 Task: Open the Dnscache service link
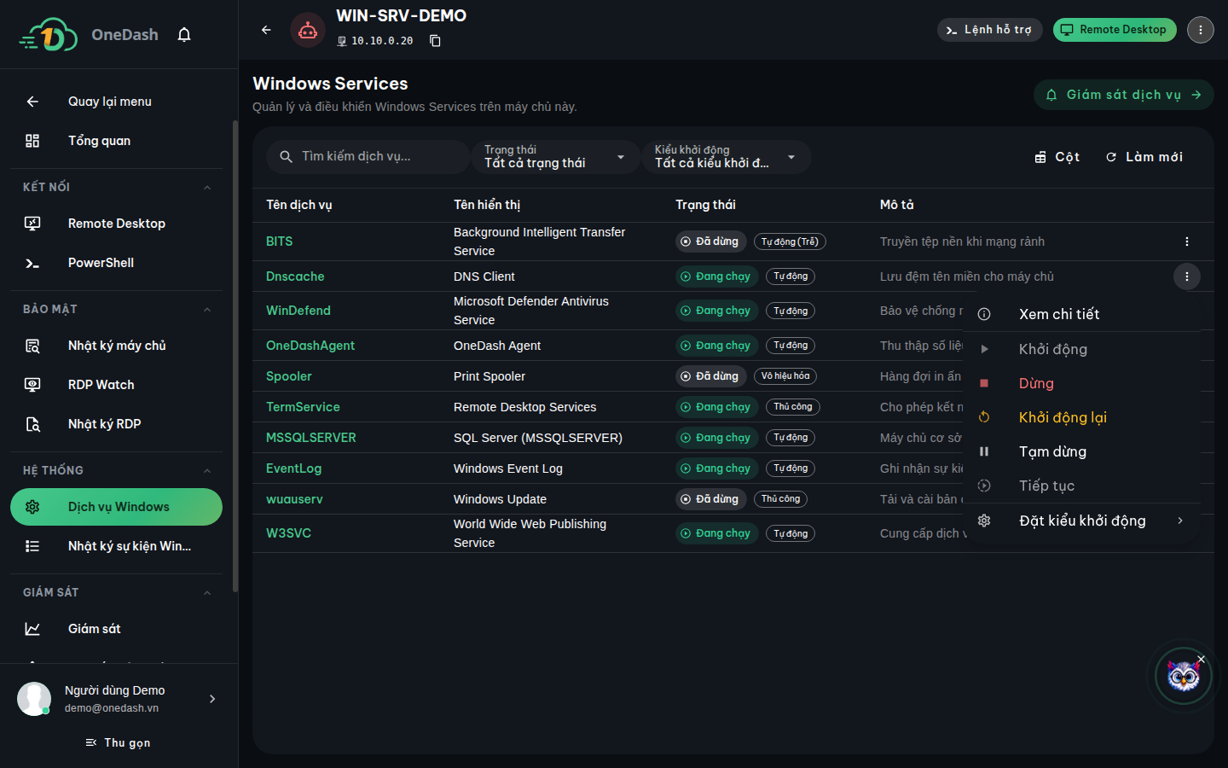coord(295,276)
